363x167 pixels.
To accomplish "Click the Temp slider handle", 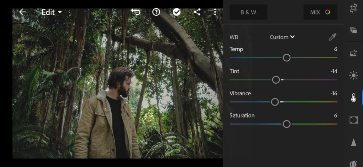I will coord(286,58).
